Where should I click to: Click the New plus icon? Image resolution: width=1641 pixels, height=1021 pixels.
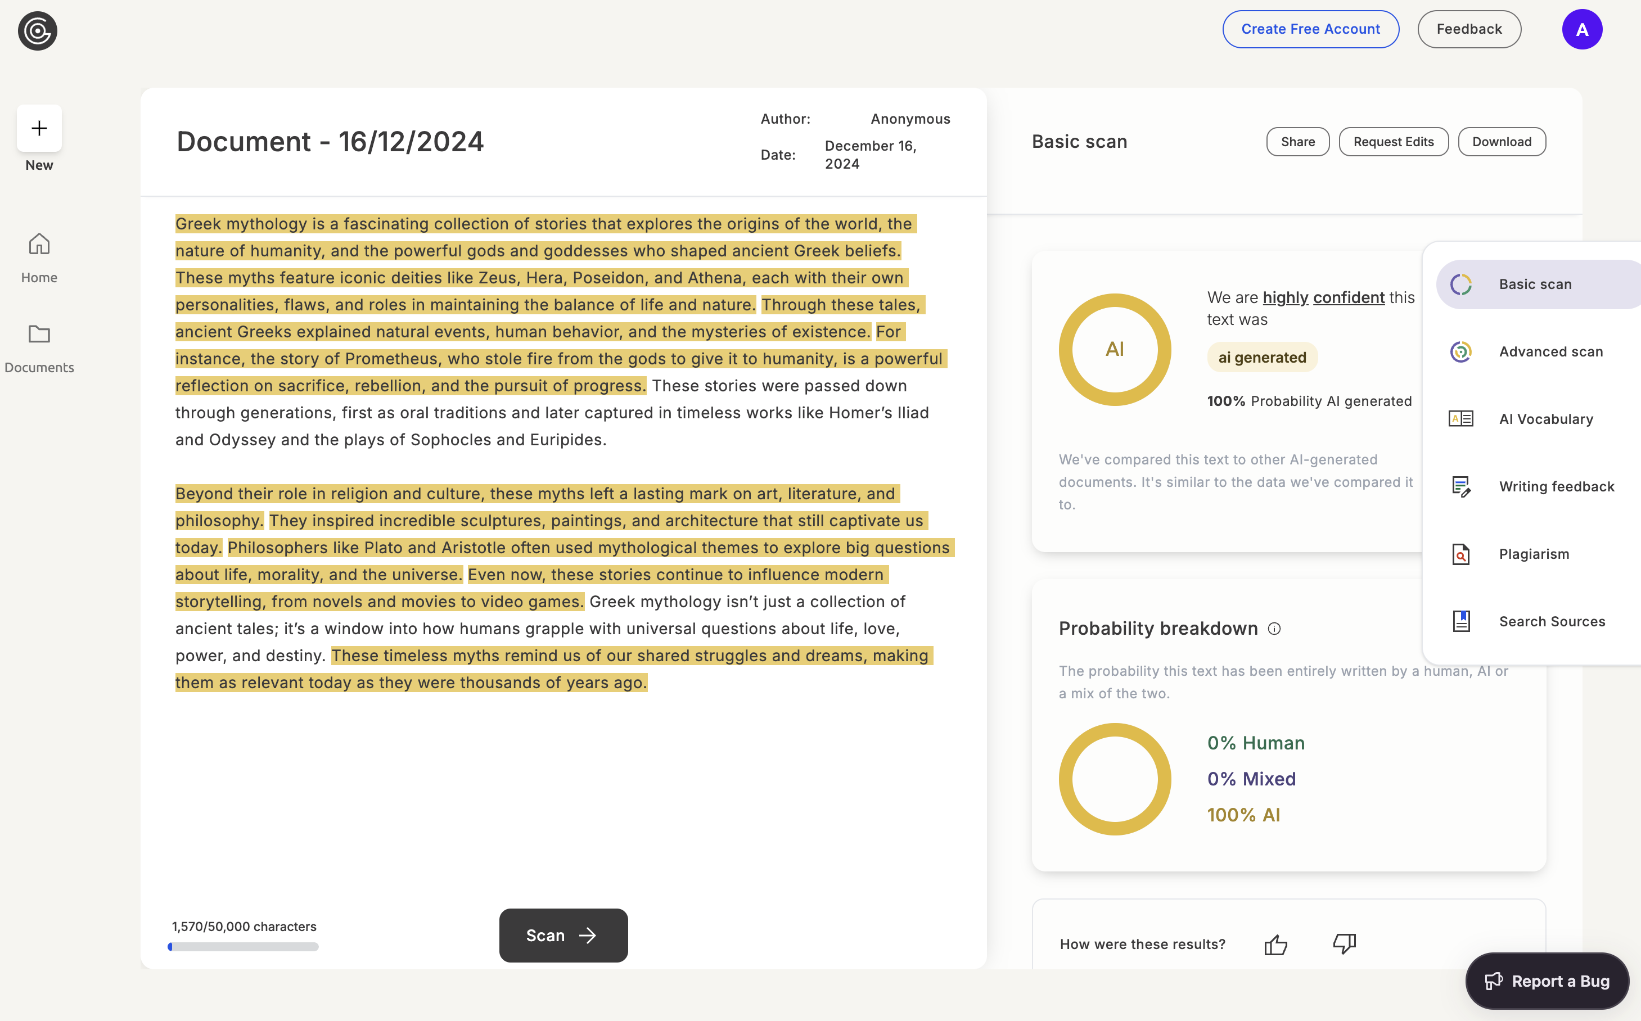(x=39, y=128)
